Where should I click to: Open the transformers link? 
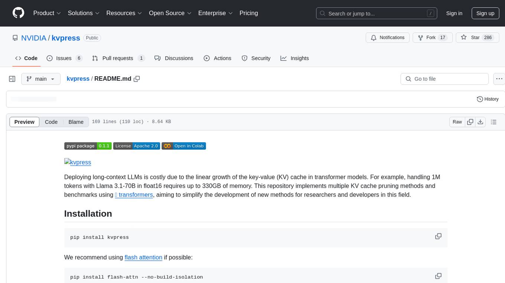[134, 195]
